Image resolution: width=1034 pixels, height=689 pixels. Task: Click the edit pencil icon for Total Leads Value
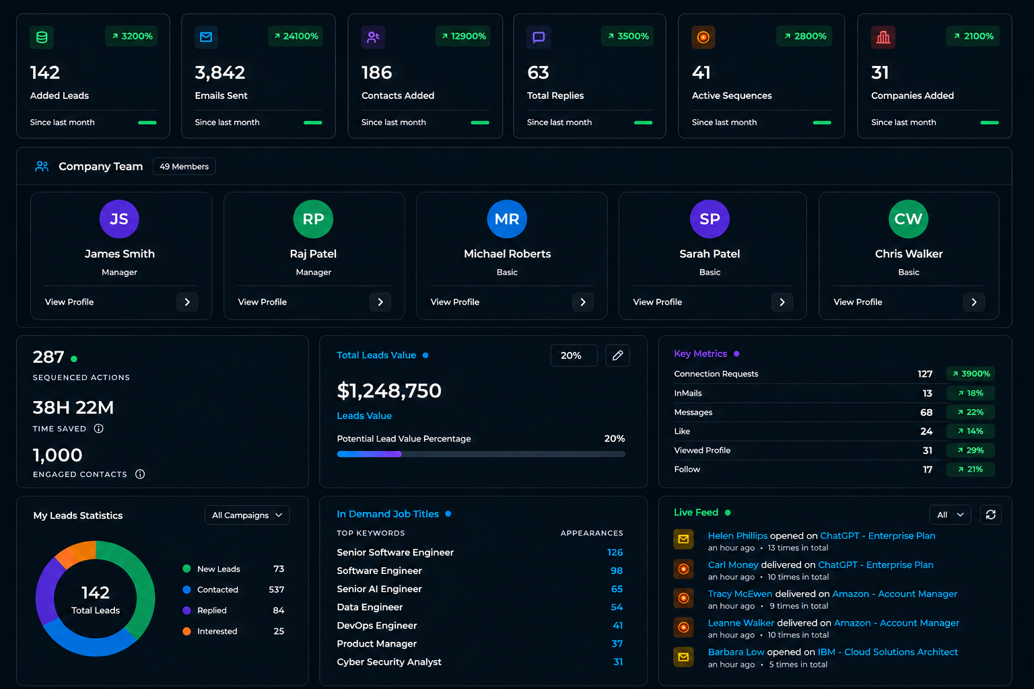tap(617, 355)
